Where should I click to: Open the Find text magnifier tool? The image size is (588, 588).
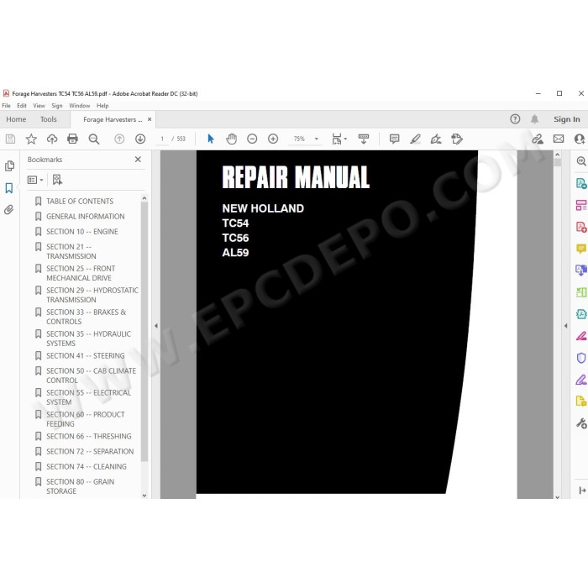[94, 139]
